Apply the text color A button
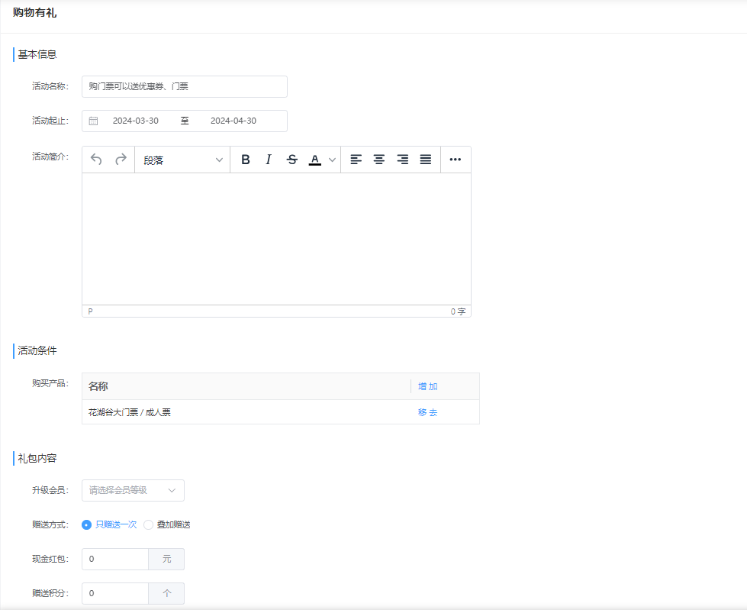The height and width of the screenshot is (613, 747). (x=314, y=160)
